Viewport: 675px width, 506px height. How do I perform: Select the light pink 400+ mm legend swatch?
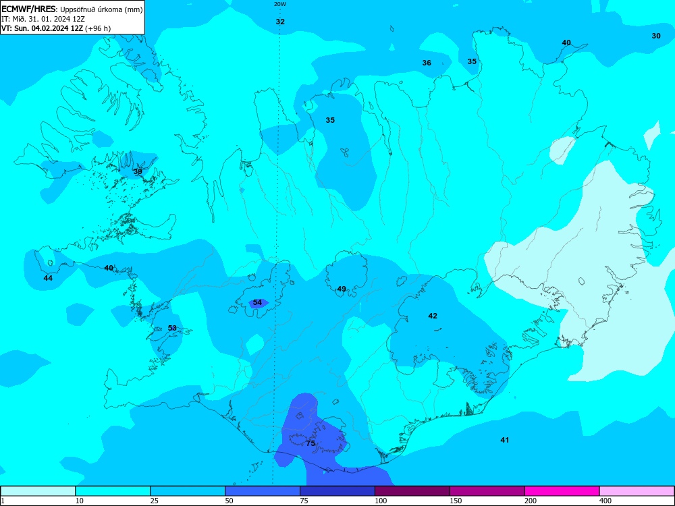point(637,491)
